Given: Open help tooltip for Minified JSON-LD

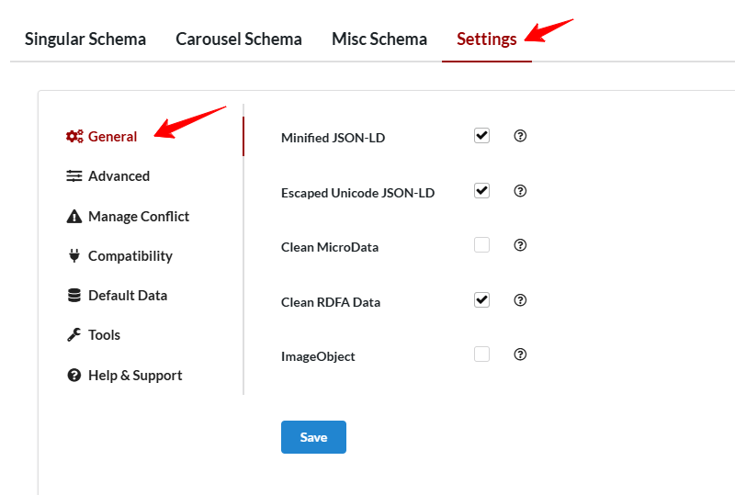Looking at the screenshot, I should 520,136.
